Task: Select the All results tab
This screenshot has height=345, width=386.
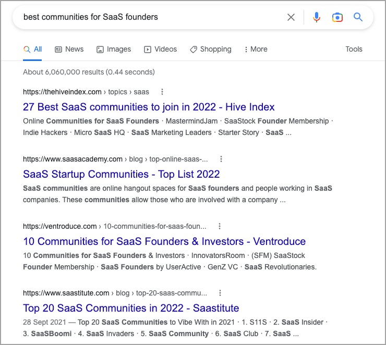Action: (x=33, y=49)
